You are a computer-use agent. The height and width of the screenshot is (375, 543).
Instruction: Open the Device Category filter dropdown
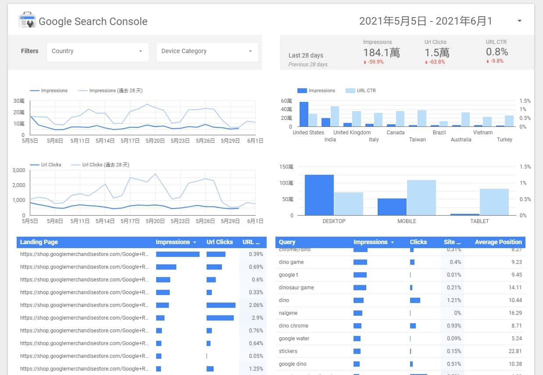(207, 51)
